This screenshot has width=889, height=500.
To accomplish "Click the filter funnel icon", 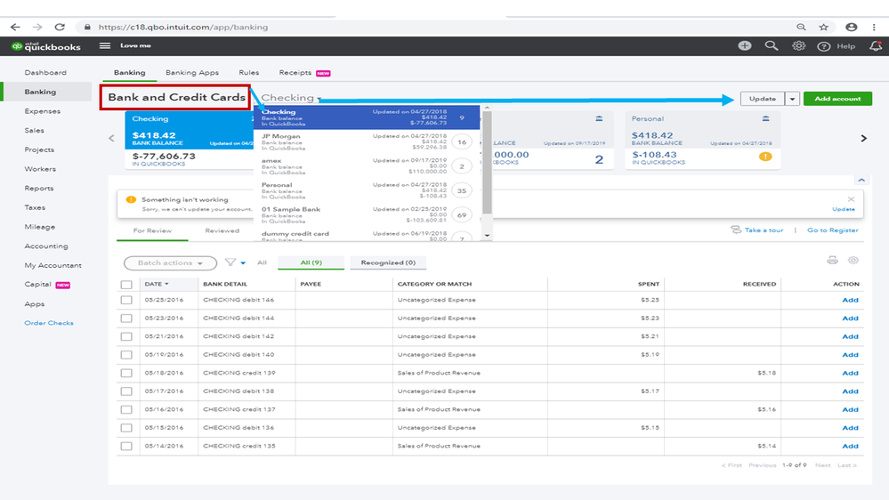I will [x=230, y=262].
